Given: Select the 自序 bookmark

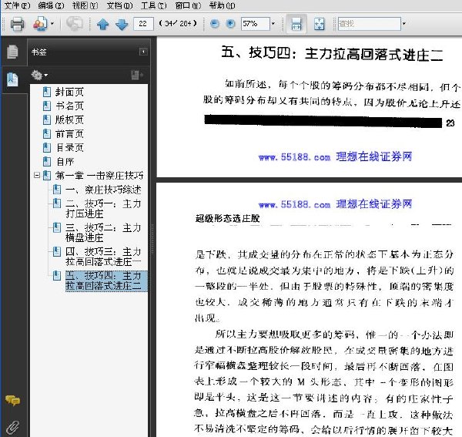Looking at the screenshot, I should (65, 162).
